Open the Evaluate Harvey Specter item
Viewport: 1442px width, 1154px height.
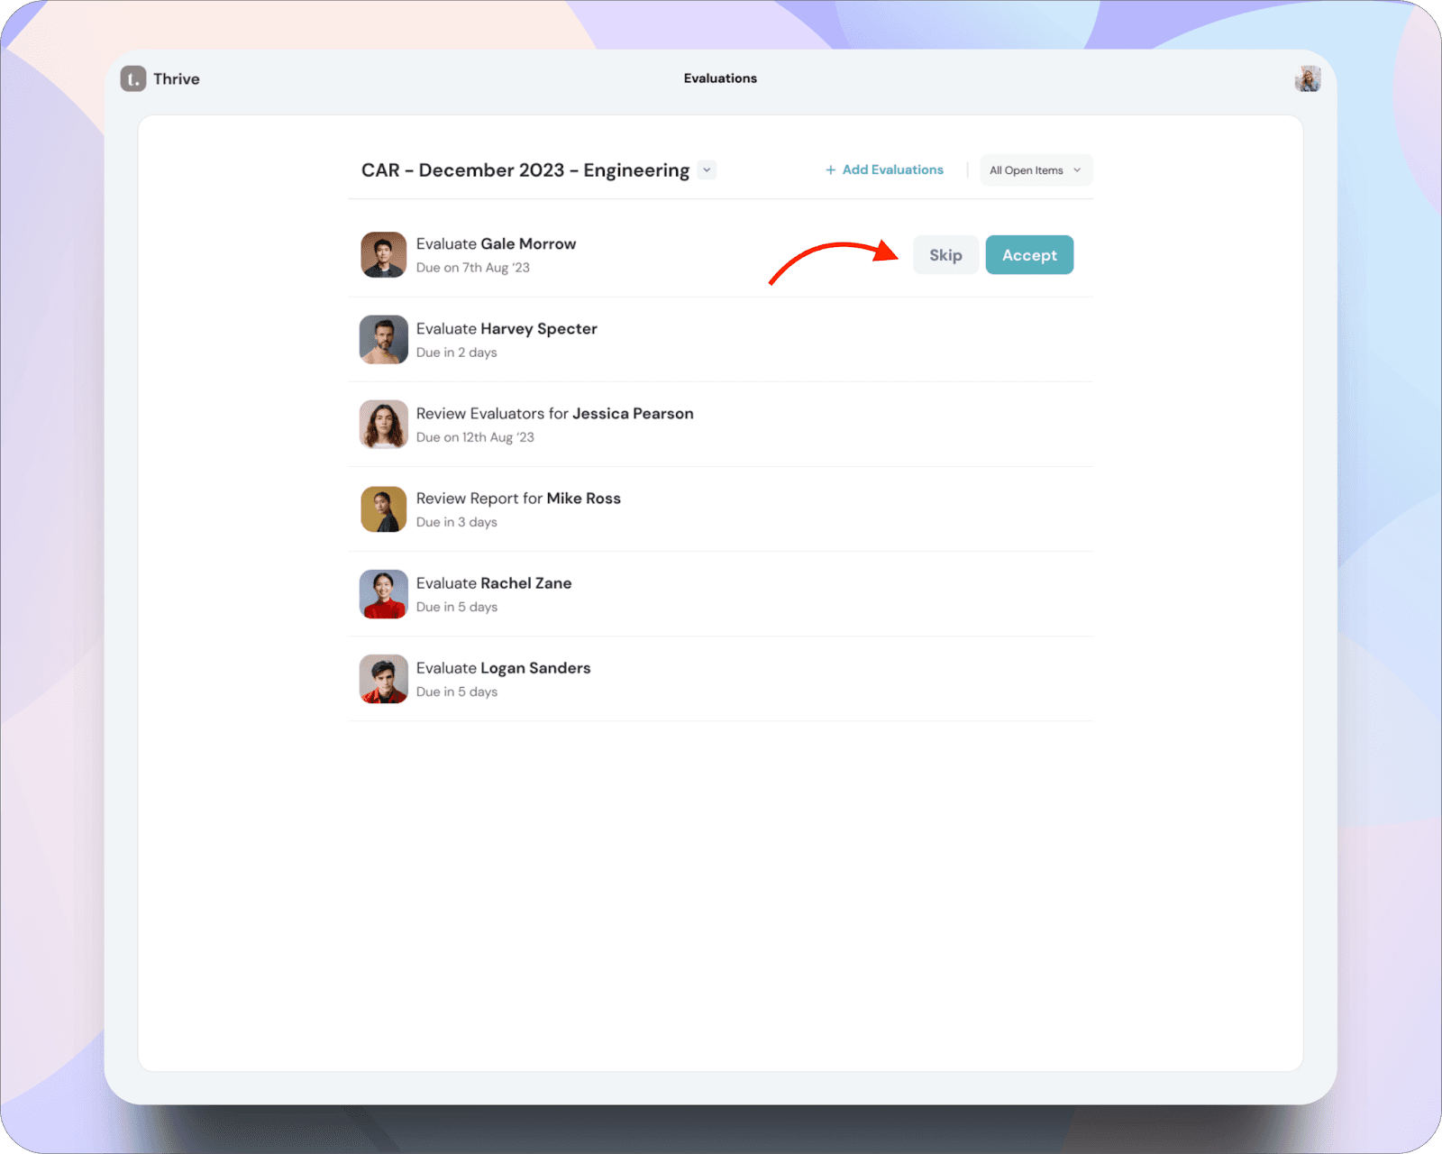point(507,329)
